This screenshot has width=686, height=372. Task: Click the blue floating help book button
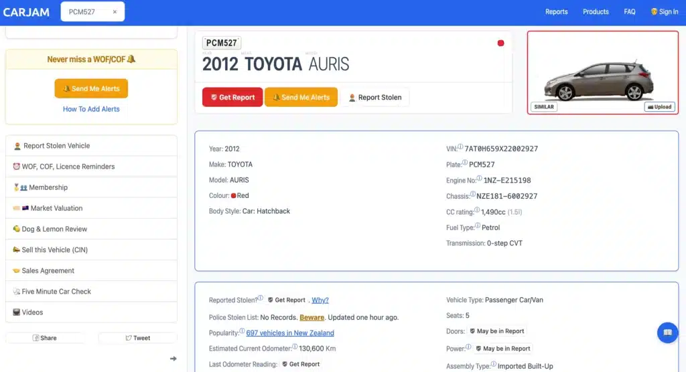point(667,333)
